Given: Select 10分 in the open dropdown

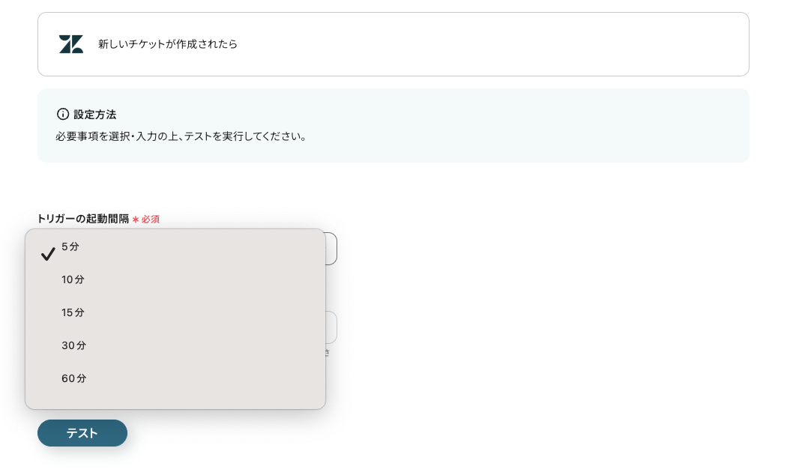Looking at the screenshot, I should pyautogui.click(x=73, y=279).
